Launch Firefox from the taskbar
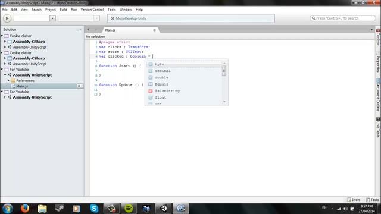 (25, 209)
